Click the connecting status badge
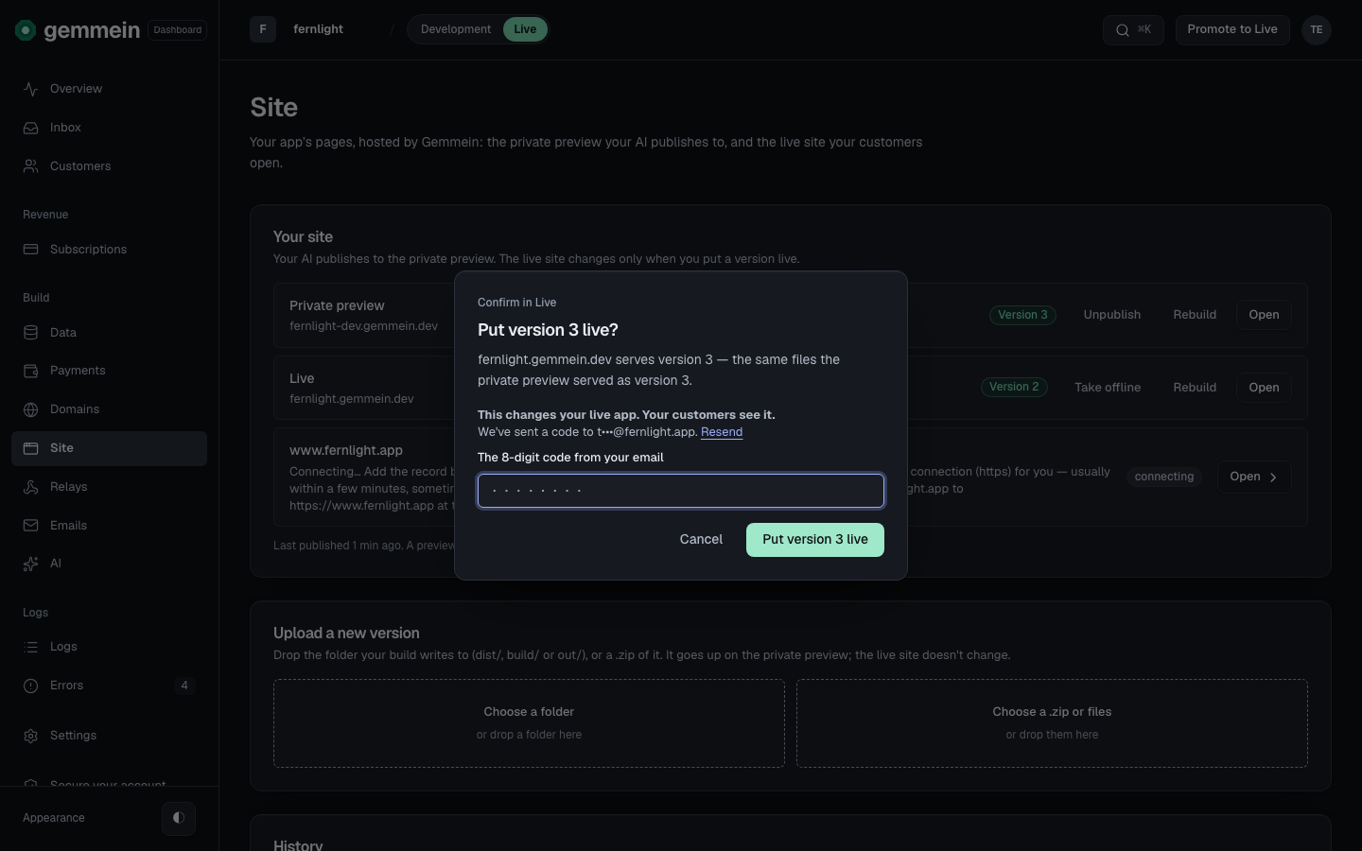Screen dimensions: 1362x851 (x=1164, y=477)
